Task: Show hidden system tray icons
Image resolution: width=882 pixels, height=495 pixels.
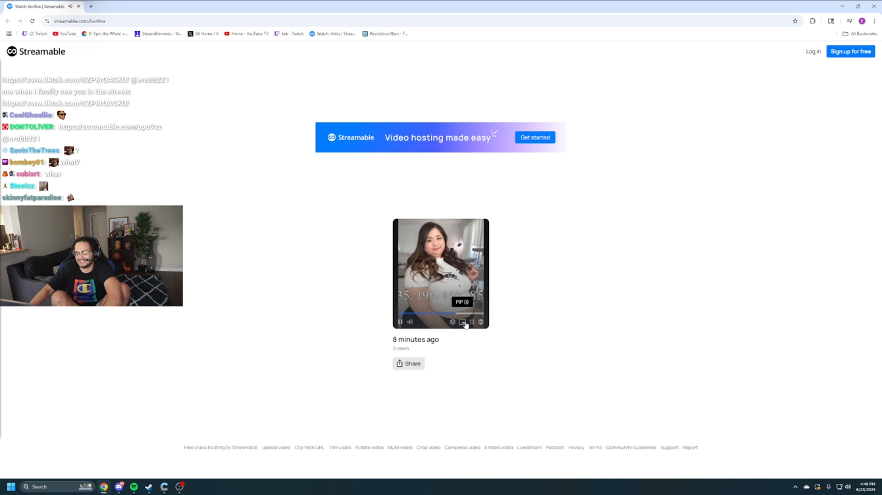Action: click(x=795, y=487)
